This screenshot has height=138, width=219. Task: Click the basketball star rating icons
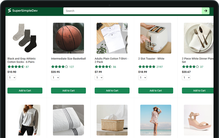tap(59, 67)
